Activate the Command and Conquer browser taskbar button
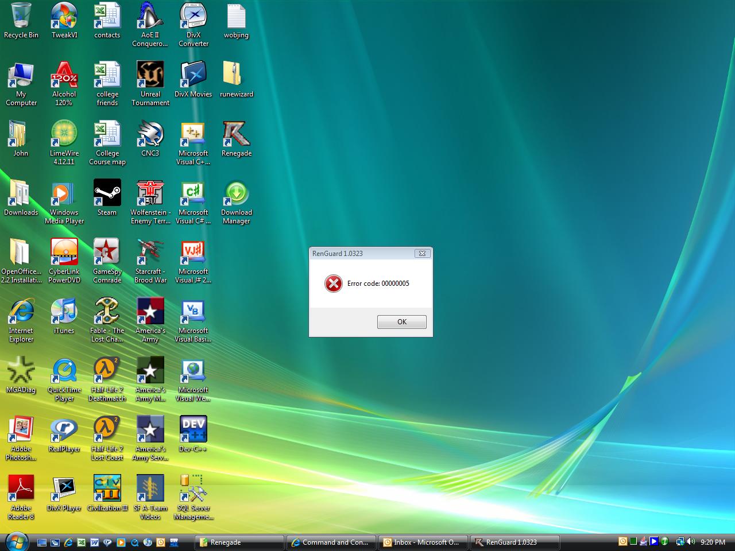 click(x=331, y=542)
